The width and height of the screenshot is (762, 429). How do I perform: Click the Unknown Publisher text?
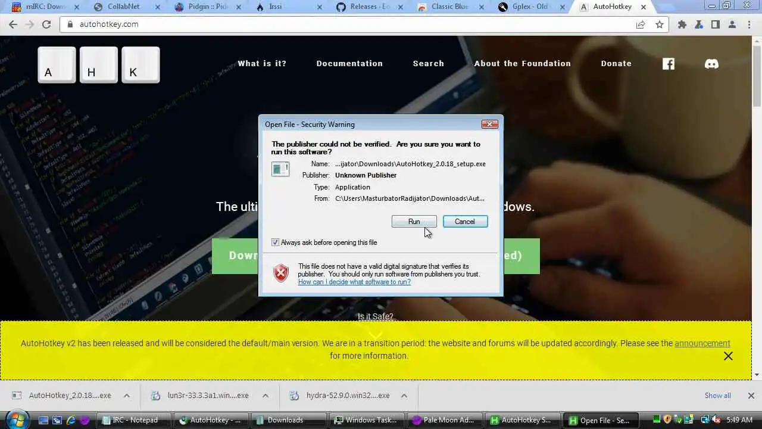(x=366, y=175)
